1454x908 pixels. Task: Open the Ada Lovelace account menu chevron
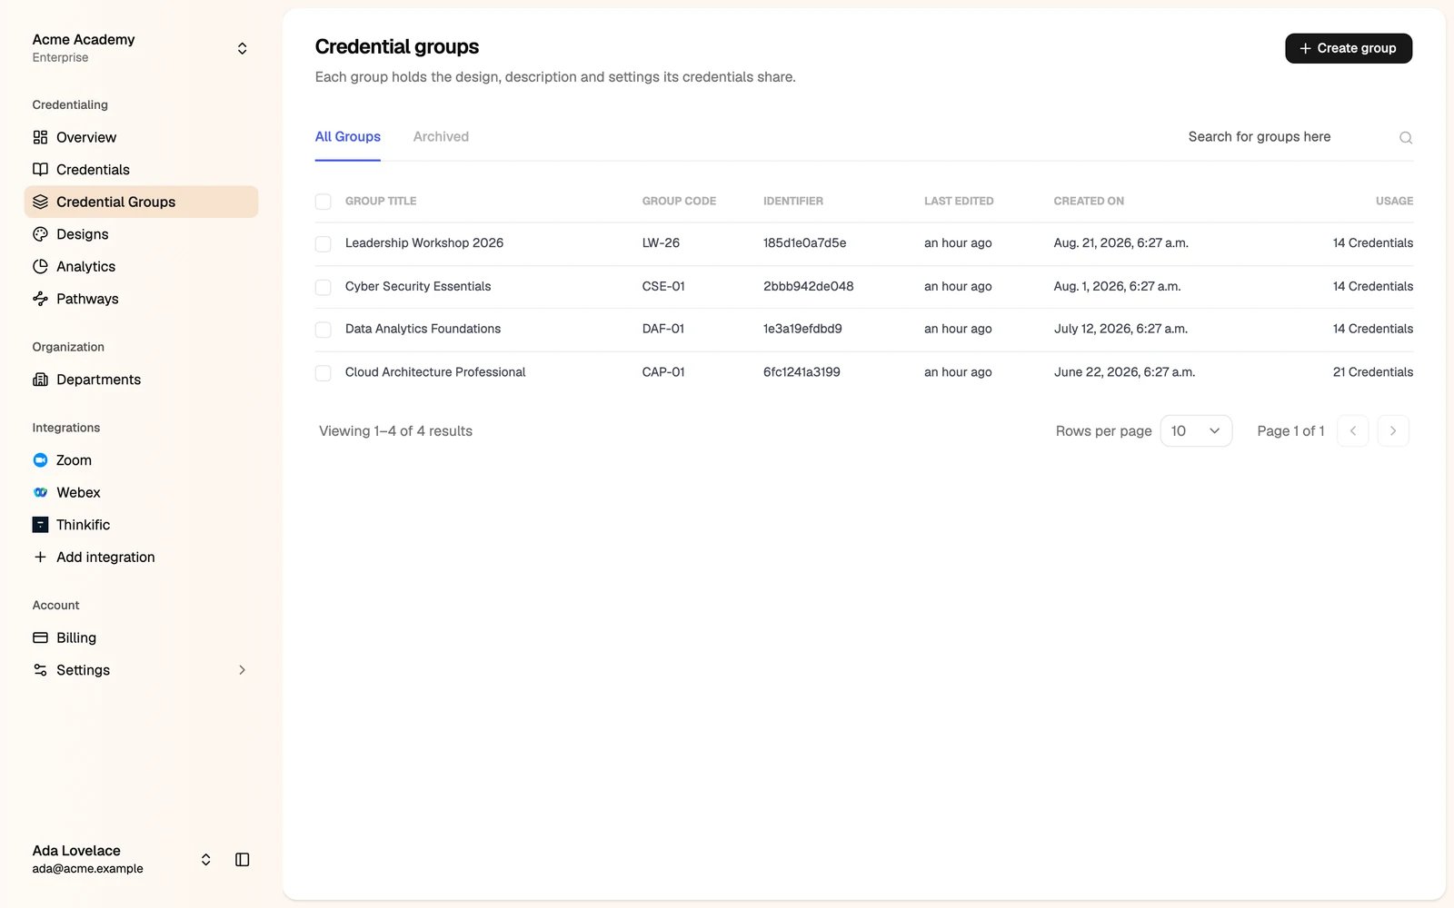(x=206, y=860)
